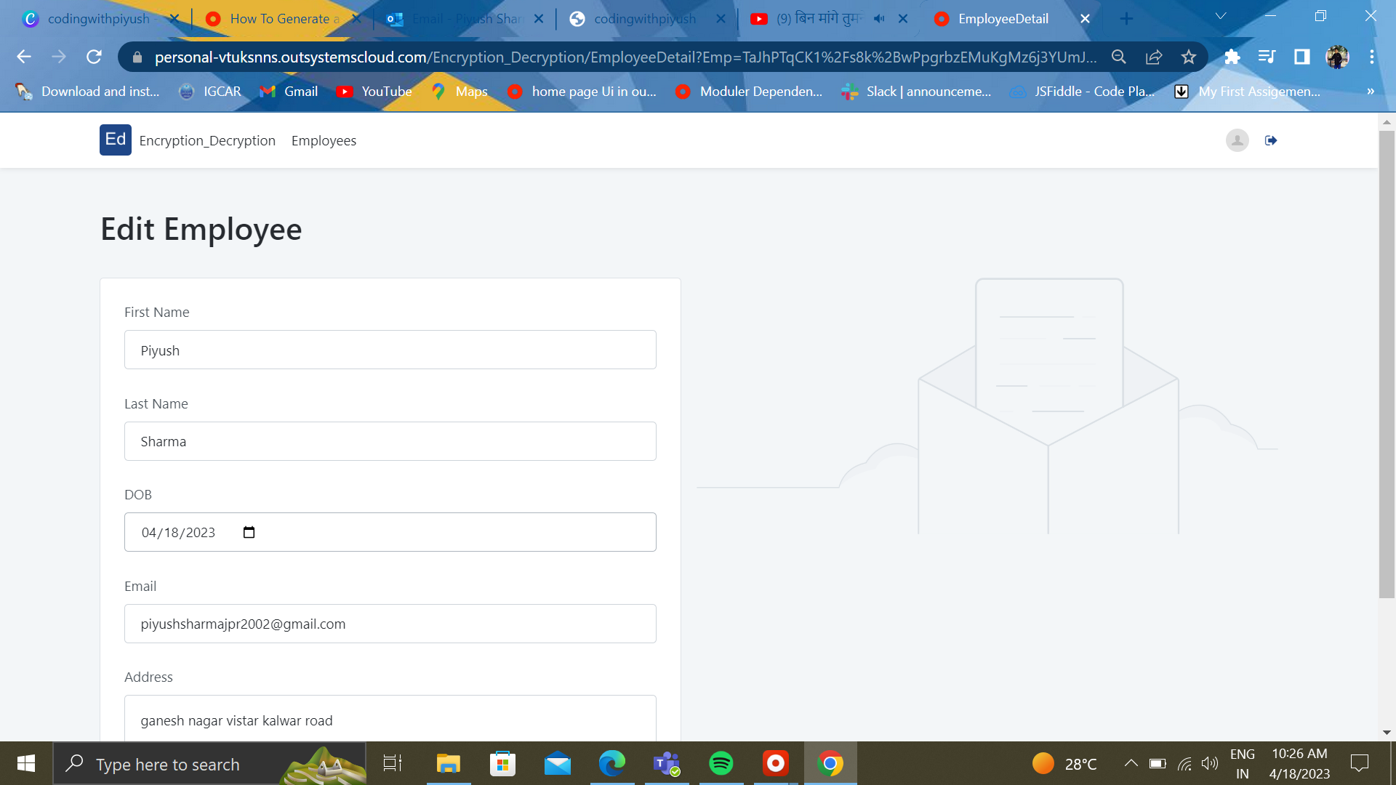Viewport: 1396px width, 785px height.
Task: Open the Employees menu item
Action: [324, 140]
